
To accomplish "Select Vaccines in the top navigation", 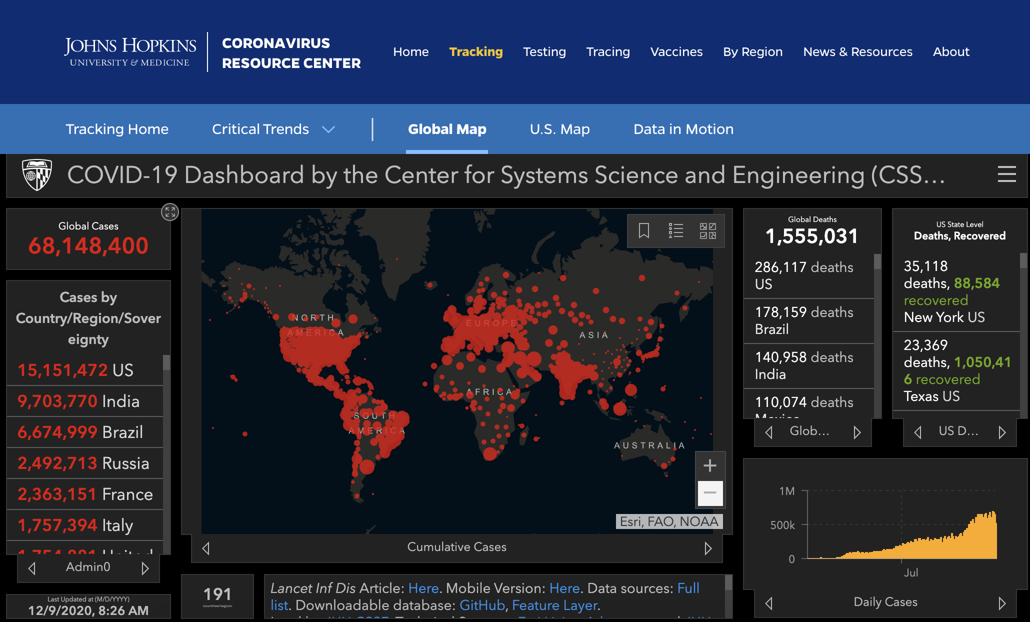I will (x=676, y=52).
